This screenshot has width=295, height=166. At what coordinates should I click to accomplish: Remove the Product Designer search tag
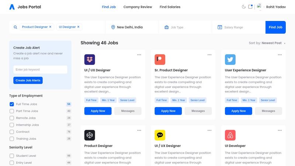50,27
